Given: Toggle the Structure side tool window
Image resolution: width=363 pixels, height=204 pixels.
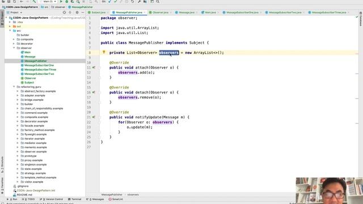Looking at the screenshot, I should pos(2,164).
